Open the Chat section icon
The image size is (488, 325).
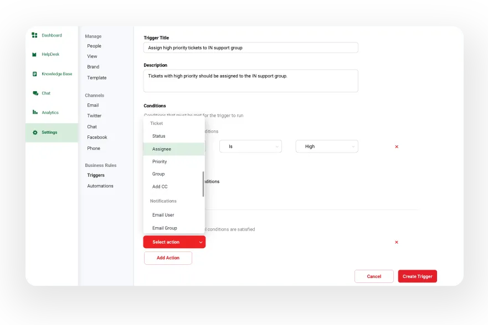click(43, 93)
